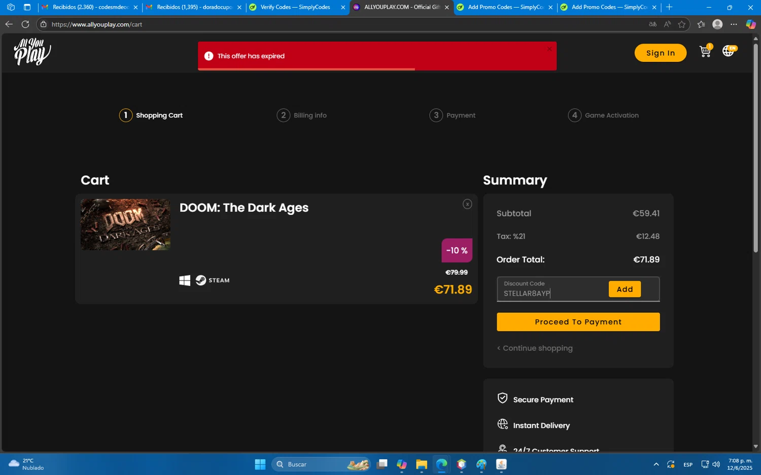Show hidden system tray icons

(656, 464)
